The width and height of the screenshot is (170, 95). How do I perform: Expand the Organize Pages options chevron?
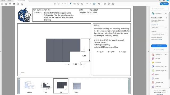[x=166, y=70]
